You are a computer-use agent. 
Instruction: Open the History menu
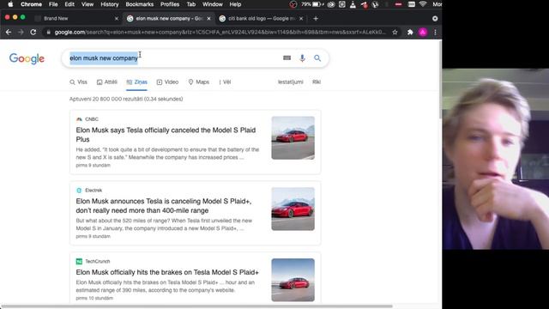(110, 4)
